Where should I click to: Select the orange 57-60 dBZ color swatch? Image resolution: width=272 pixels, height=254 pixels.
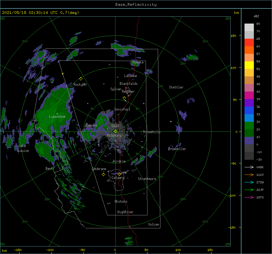pyautogui.click(x=249, y=50)
